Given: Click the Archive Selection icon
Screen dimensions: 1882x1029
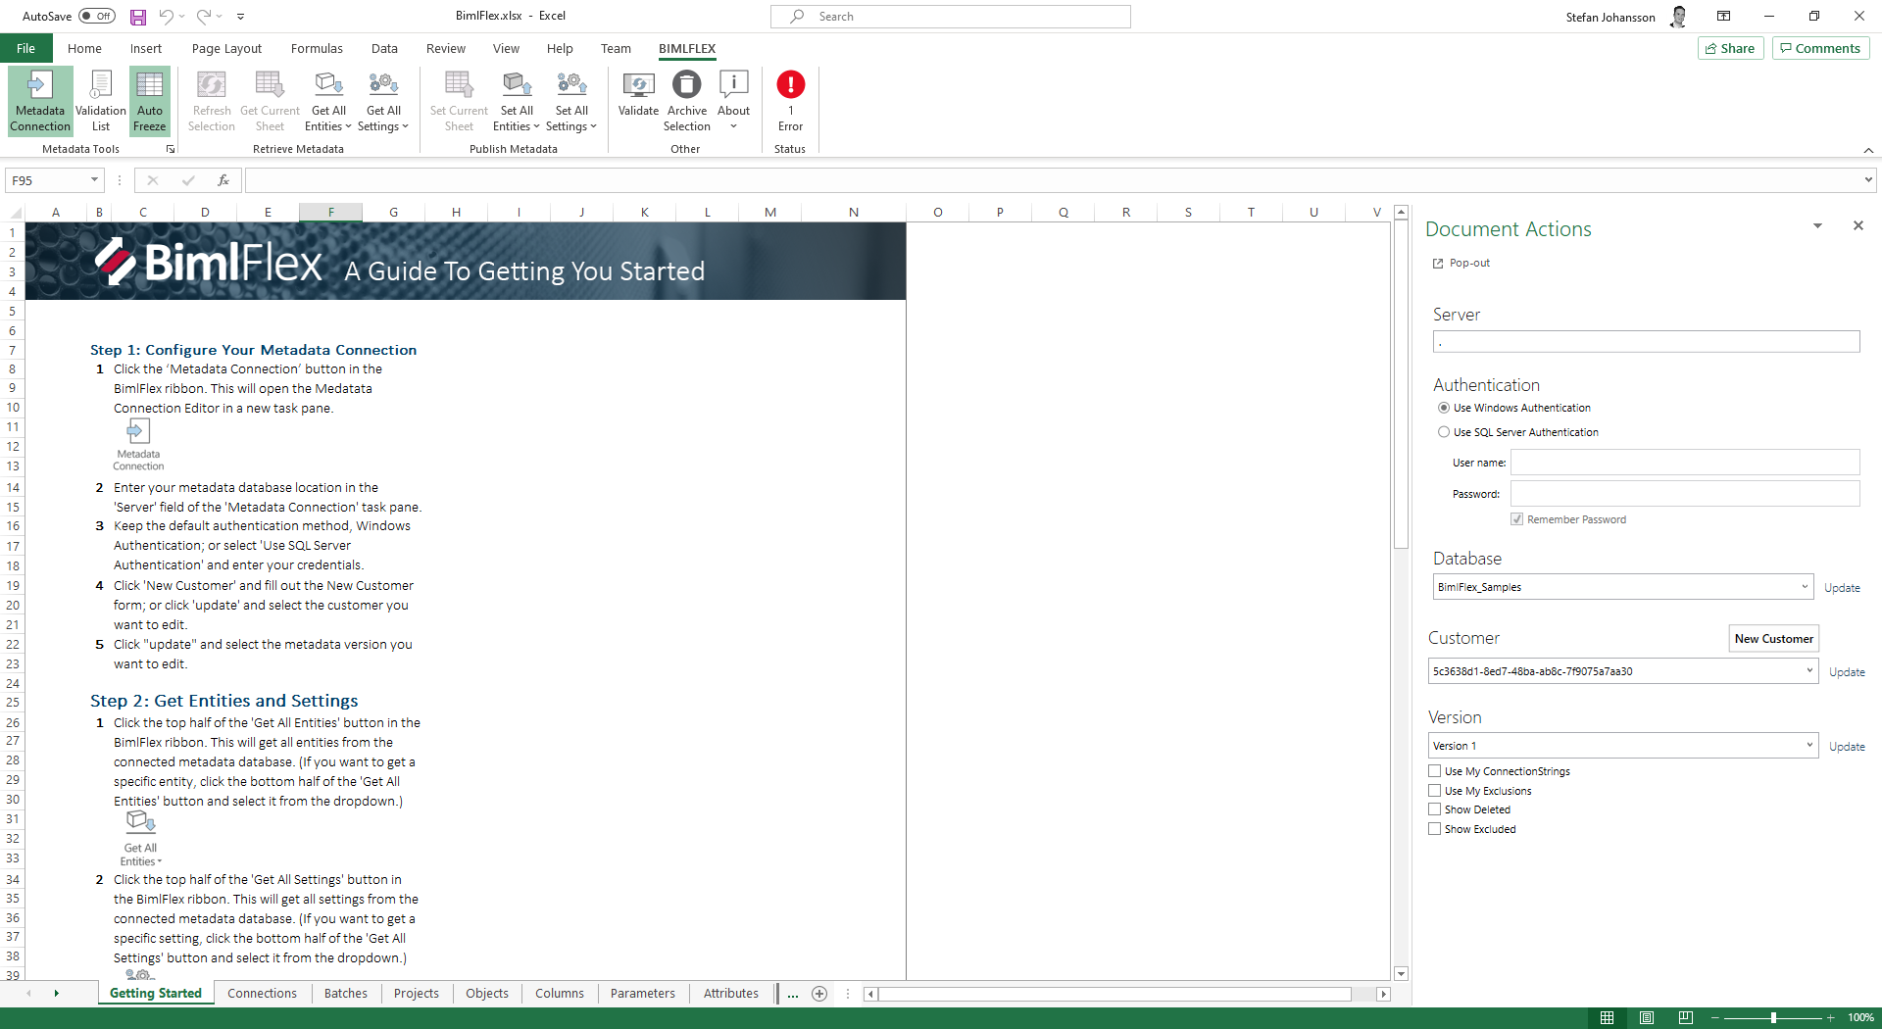Looking at the screenshot, I should tap(686, 98).
